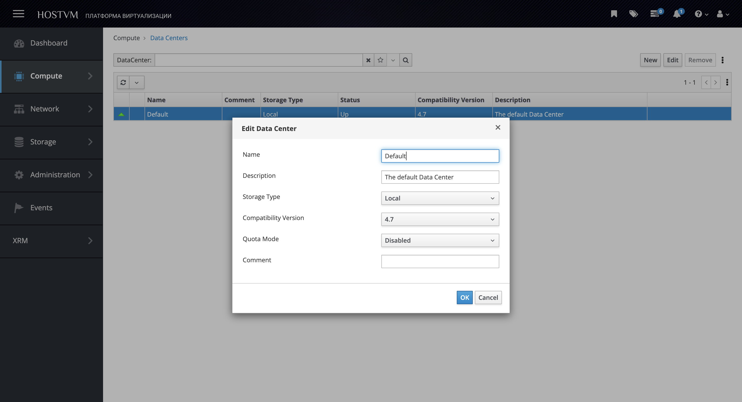The height and width of the screenshot is (402, 742).
Task: Open the Compatibility Version dropdown
Action: tap(440, 219)
